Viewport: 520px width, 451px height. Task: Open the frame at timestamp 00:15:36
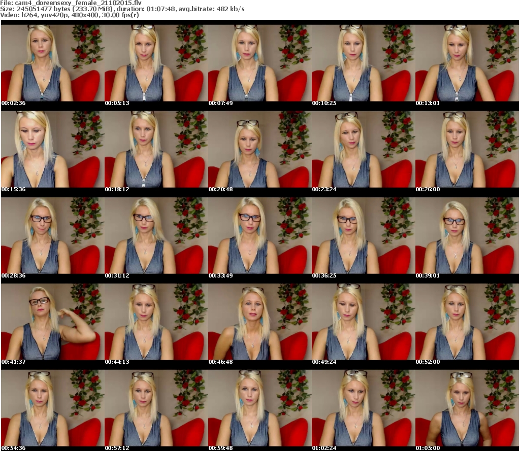click(x=52, y=150)
